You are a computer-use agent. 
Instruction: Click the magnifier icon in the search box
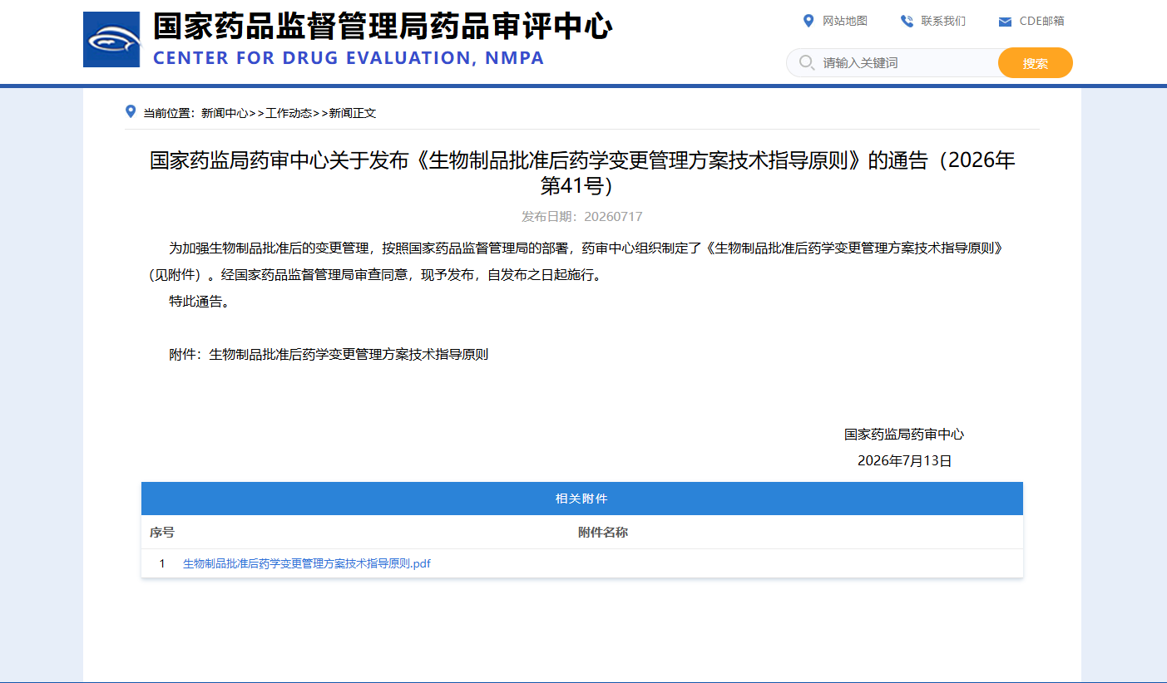(806, 62)
